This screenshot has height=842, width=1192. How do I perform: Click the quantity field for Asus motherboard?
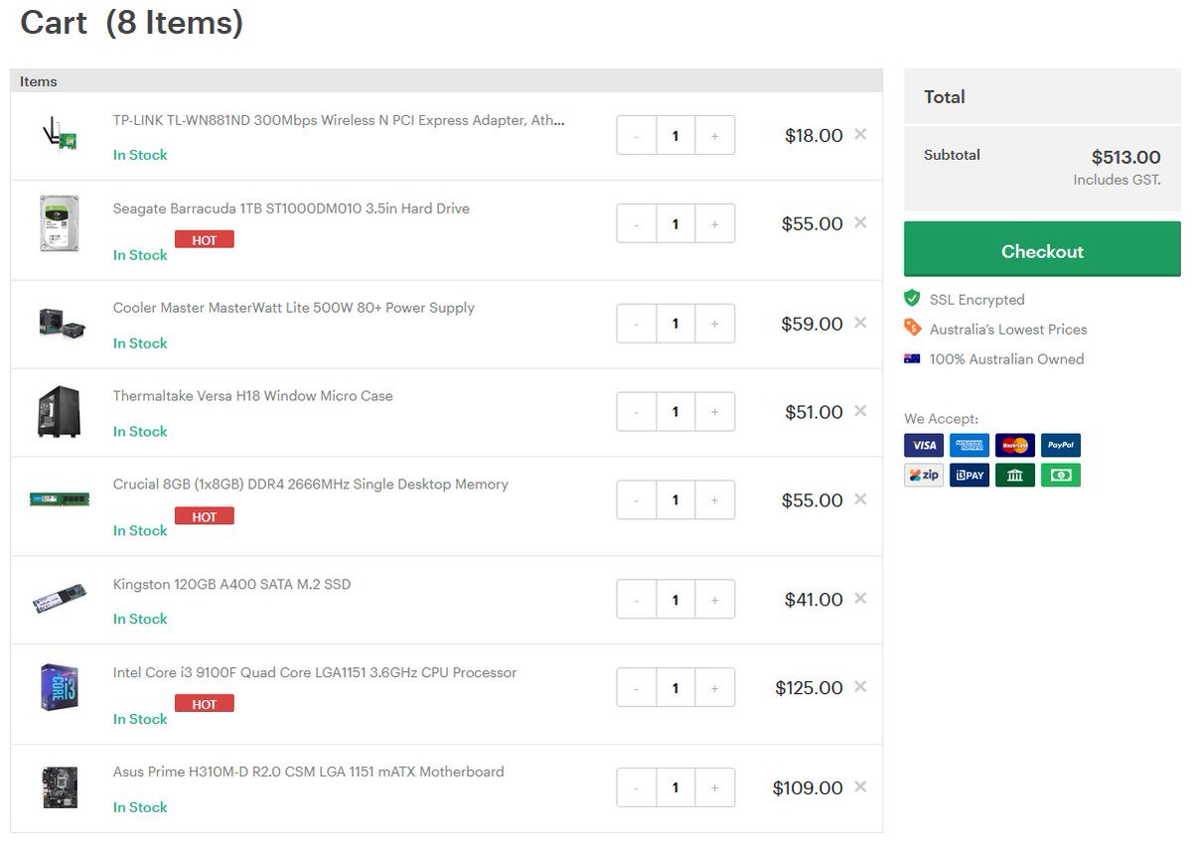675,787
